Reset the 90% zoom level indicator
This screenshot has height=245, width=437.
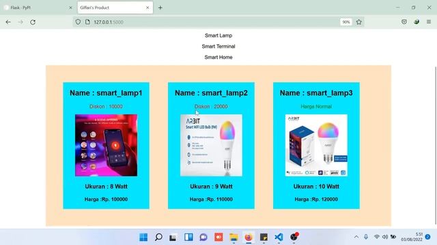pyautogui.click(x=346, y=22)
